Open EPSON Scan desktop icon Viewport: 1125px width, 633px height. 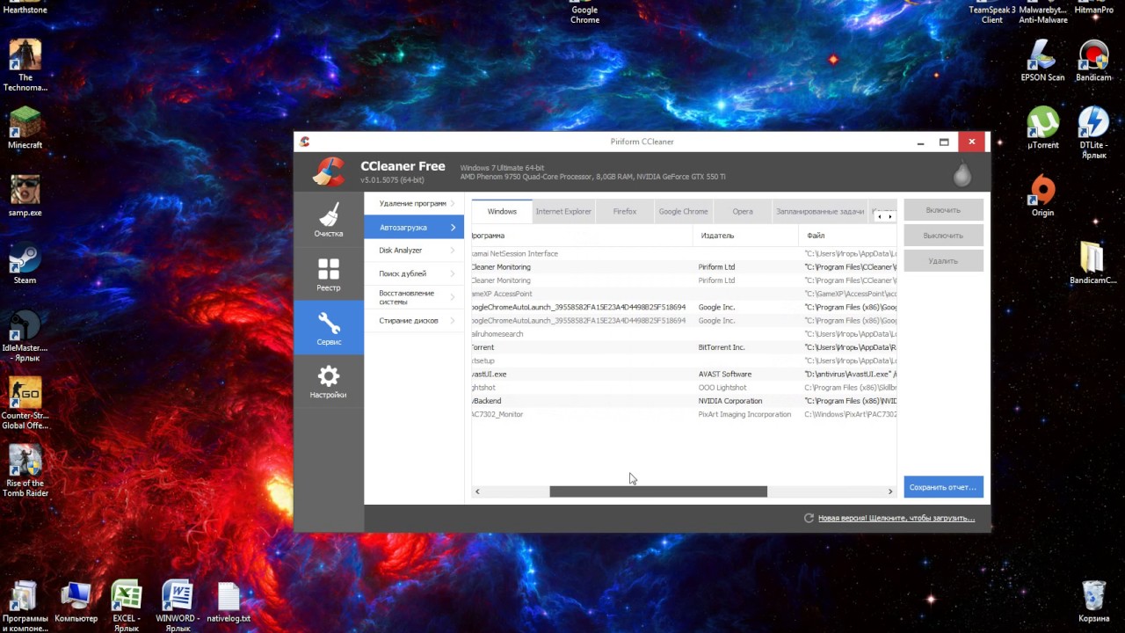point(1042,60)
